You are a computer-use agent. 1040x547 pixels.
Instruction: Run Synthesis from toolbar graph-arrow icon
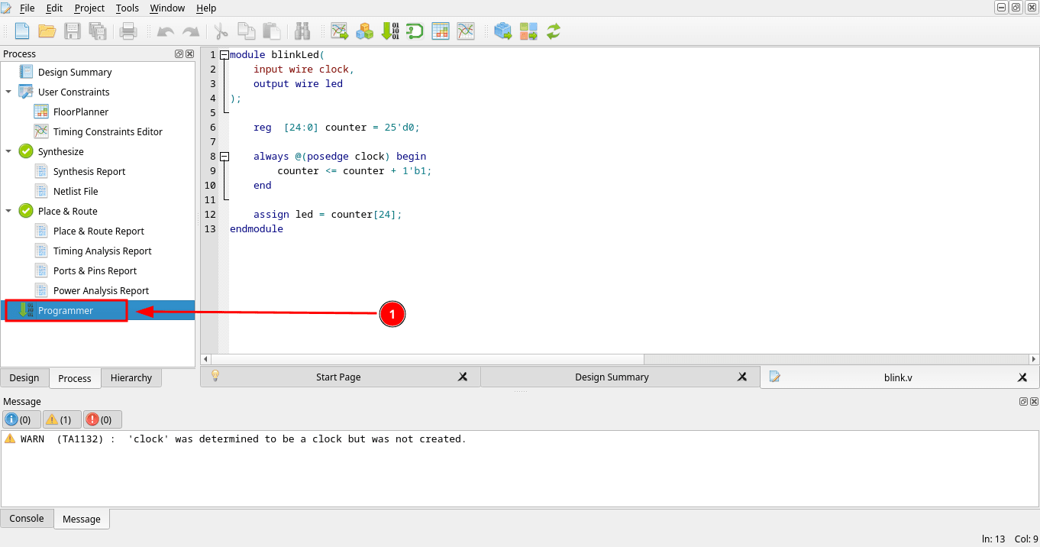coord(339,31)
